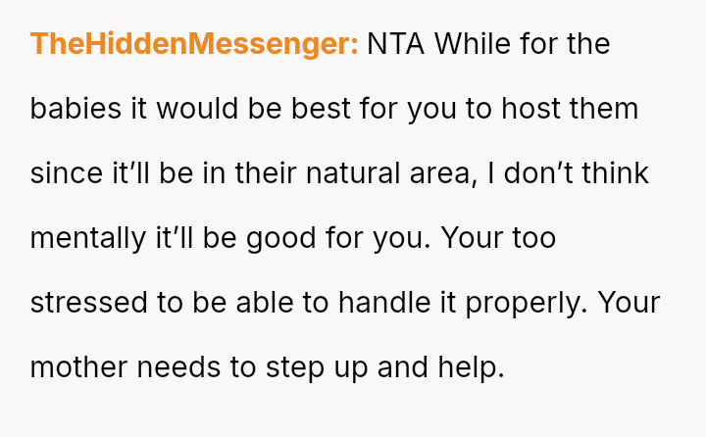Click the word "host" in the second line

(x=529, y=109)
